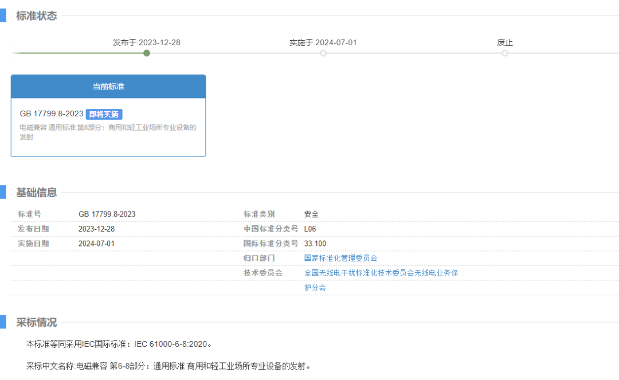The image size is (619, 380).
Task: Collapse the 采标情况 section
Action: (x=36, y=322)
